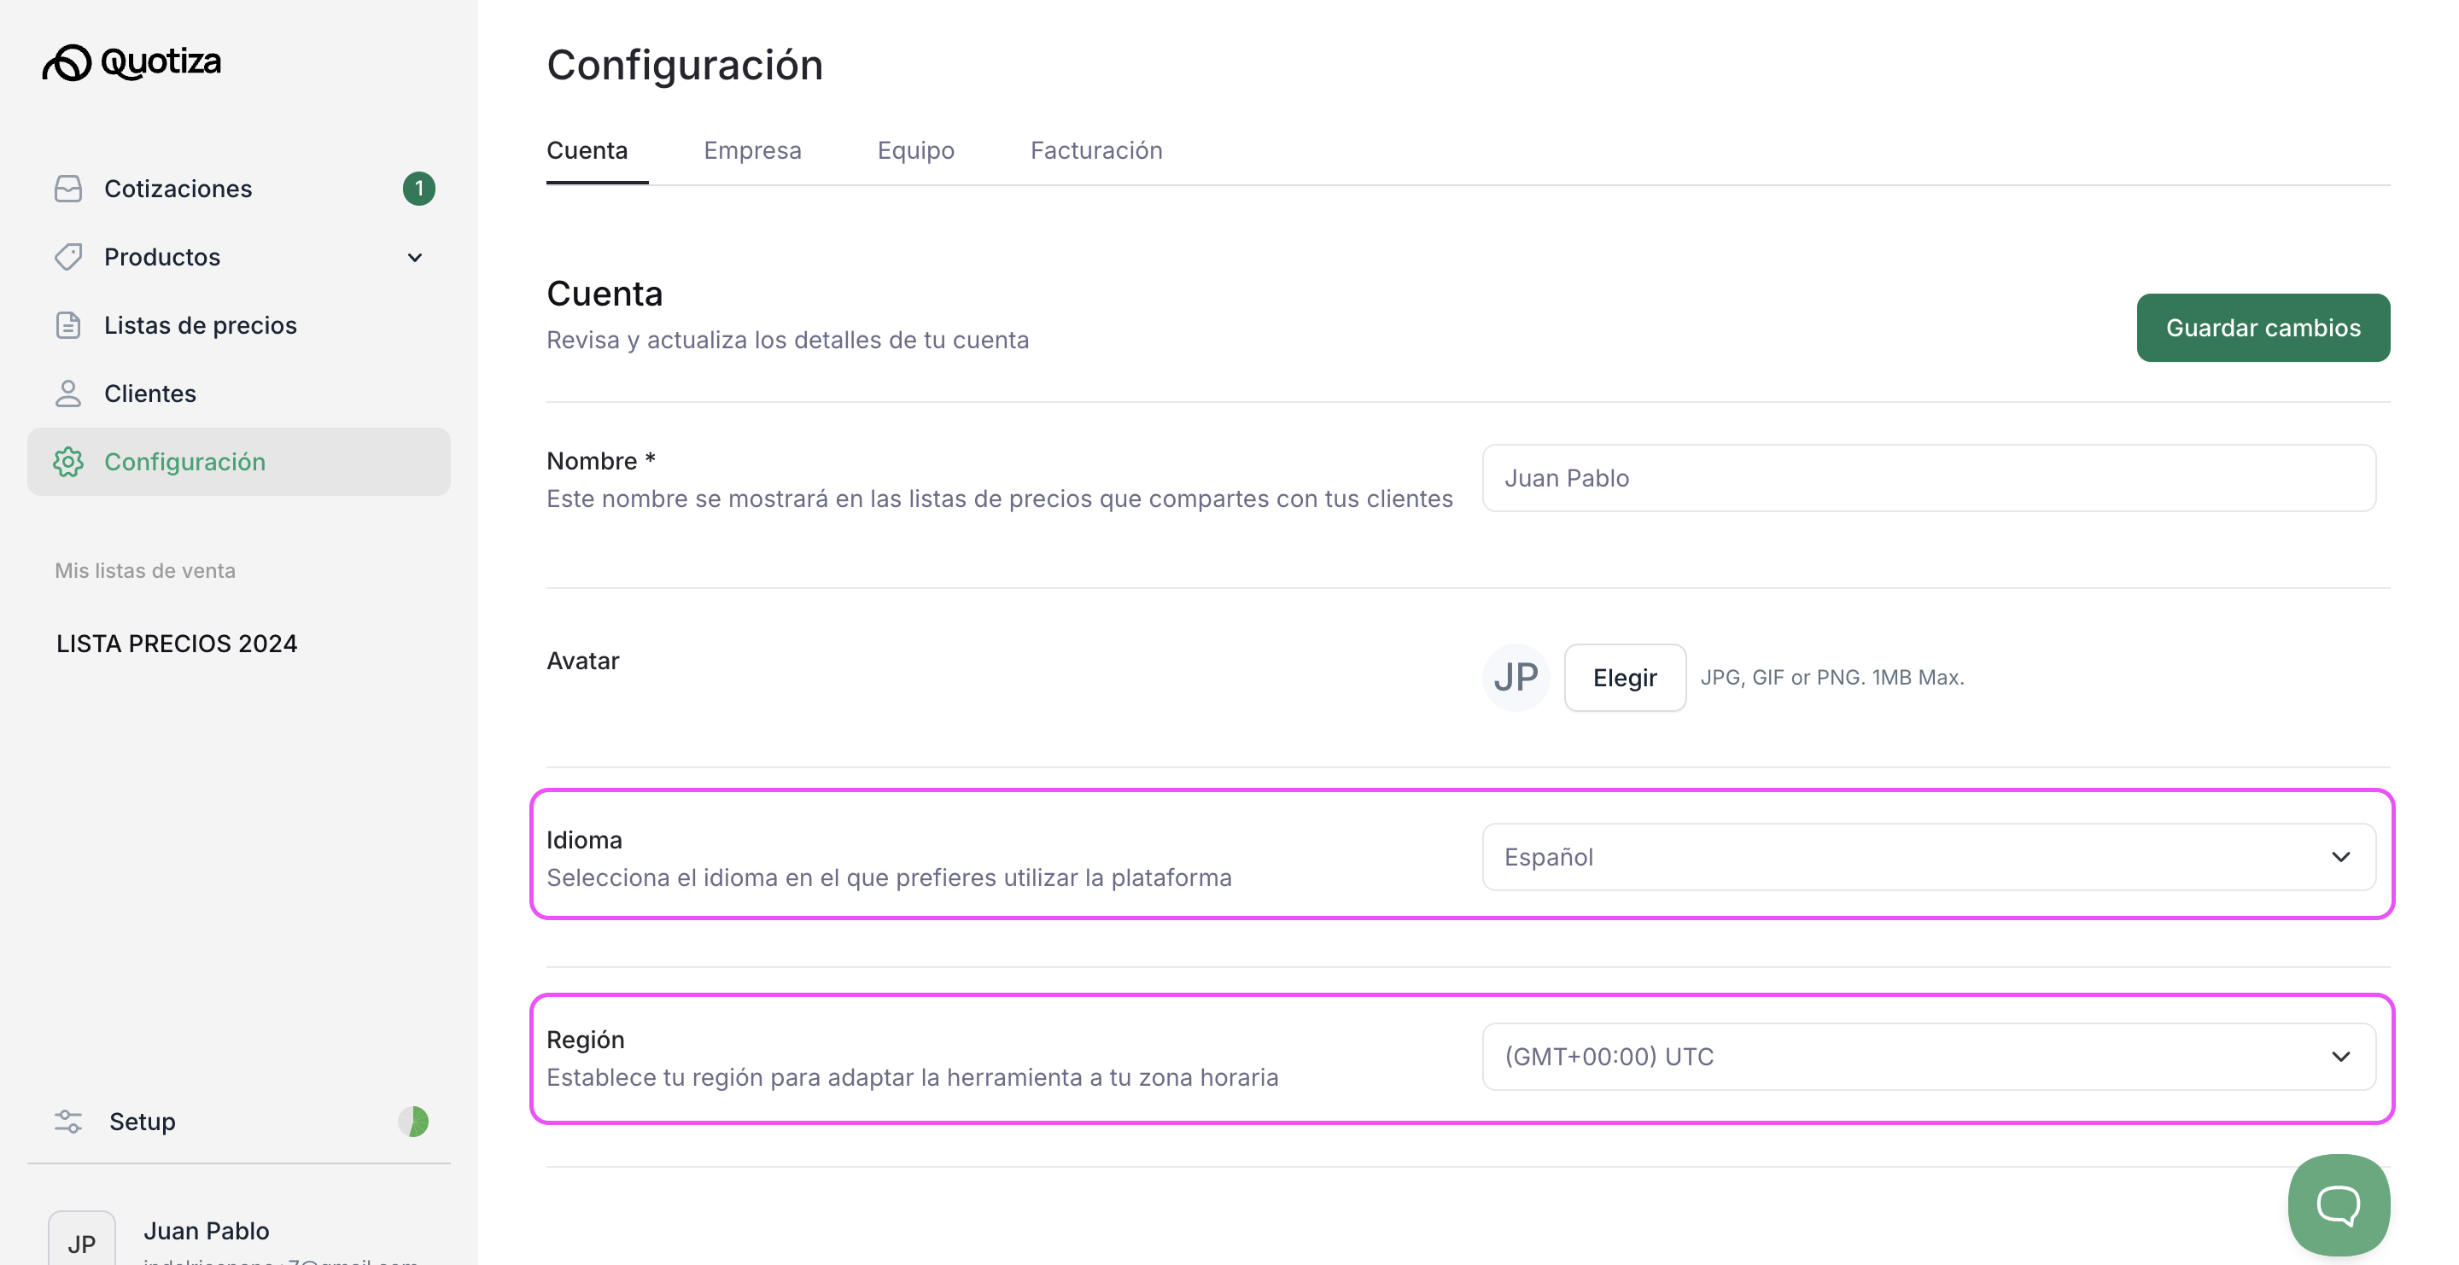Expand the Productos submenu chevron
Viewport: 2459px width, 1265px height.
[414, 258]
